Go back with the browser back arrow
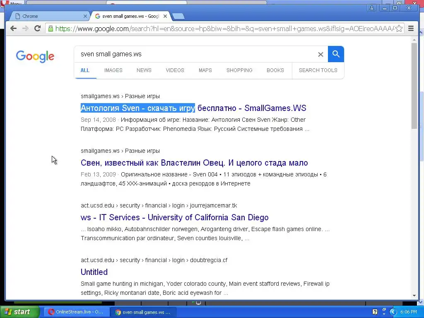The width and height of the screenshot is (424, 318). click(x=13, y=29)
